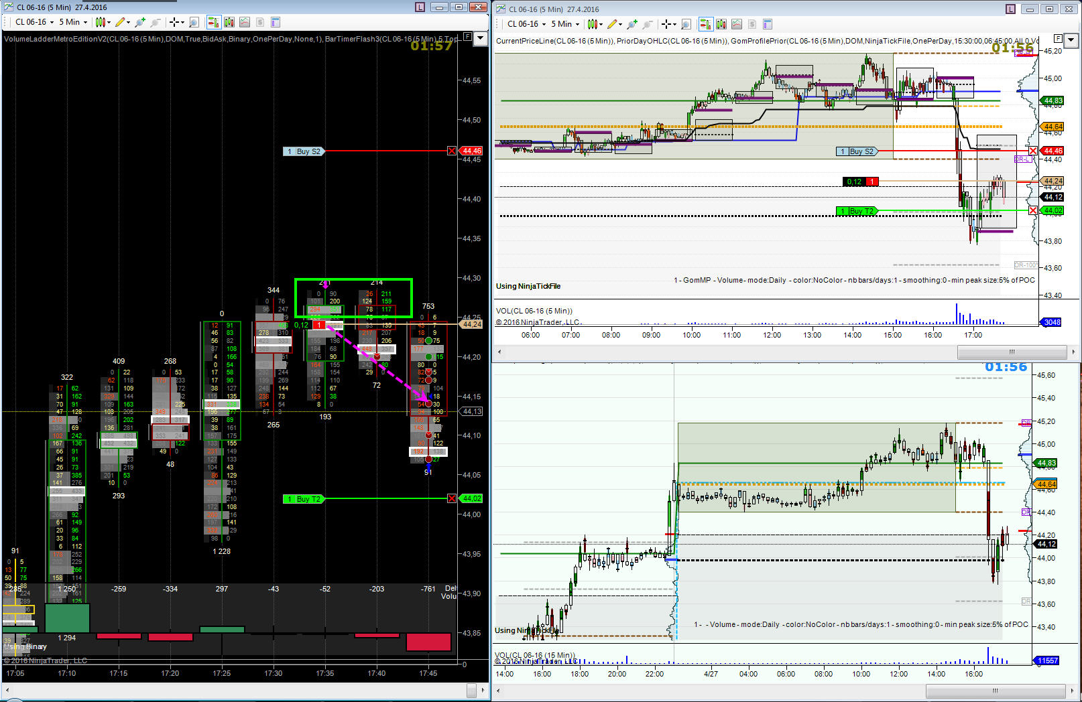Open crosshair cursor dropdown in top-right chart
This screenshot has height=702, width=1082.
(x=668, y=24)
